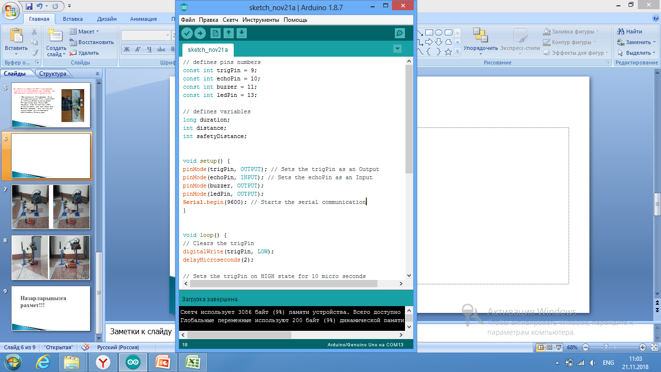The height and width of the screenshot is (372, 661).
Task: Create a new sketch with the New icon
Action: (x=215, y=33)
